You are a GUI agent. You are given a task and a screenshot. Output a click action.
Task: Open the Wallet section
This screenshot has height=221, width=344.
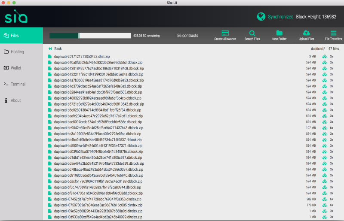[21, 68]
